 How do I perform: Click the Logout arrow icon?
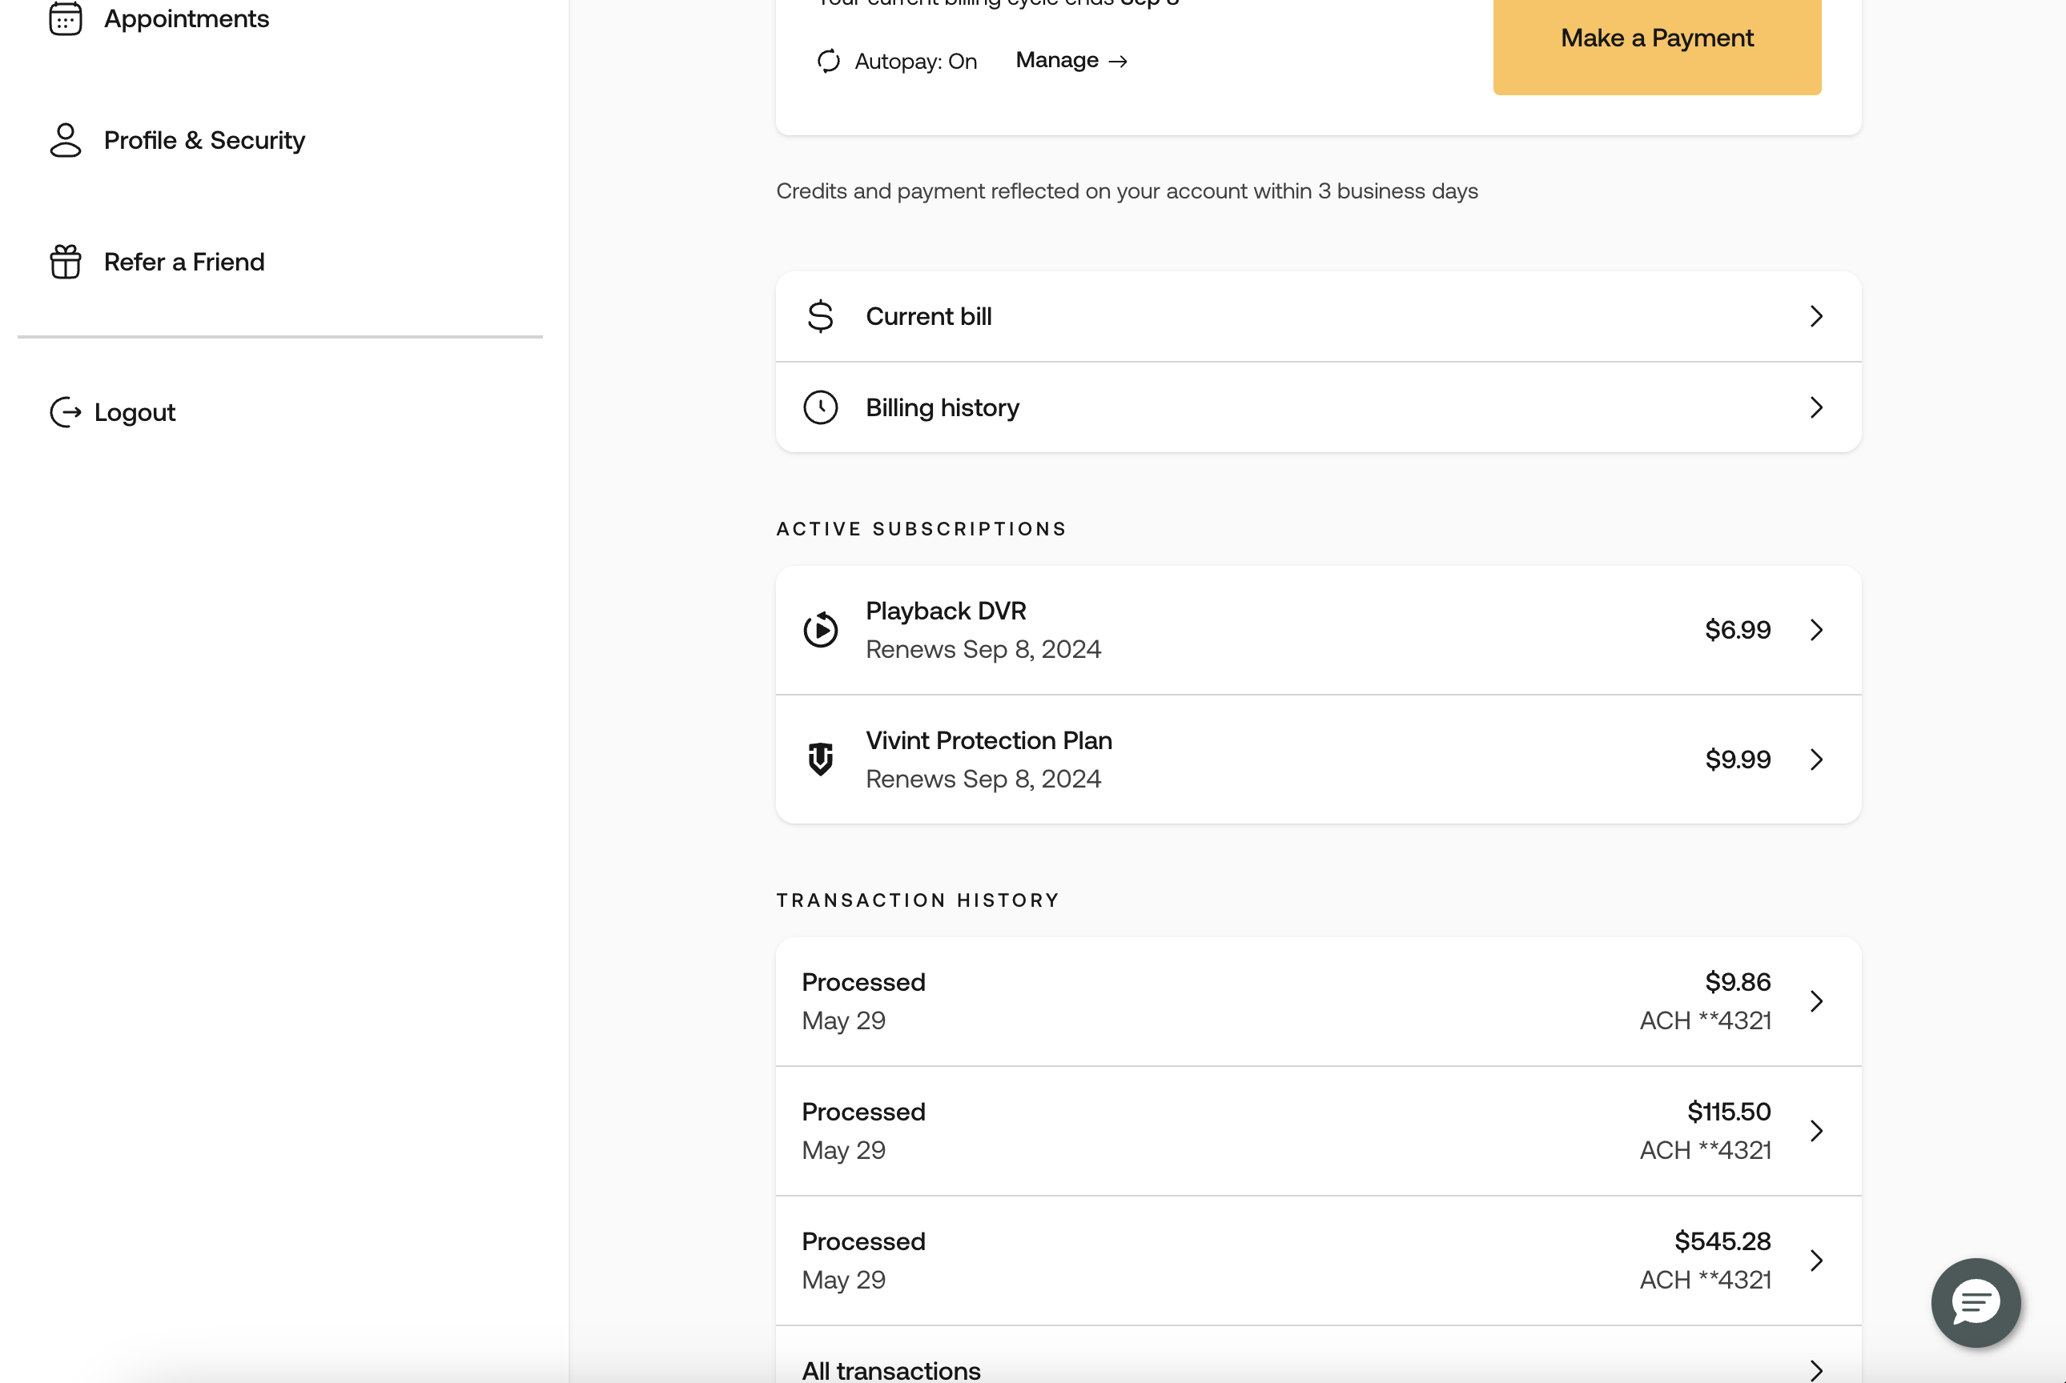point(66,412)
